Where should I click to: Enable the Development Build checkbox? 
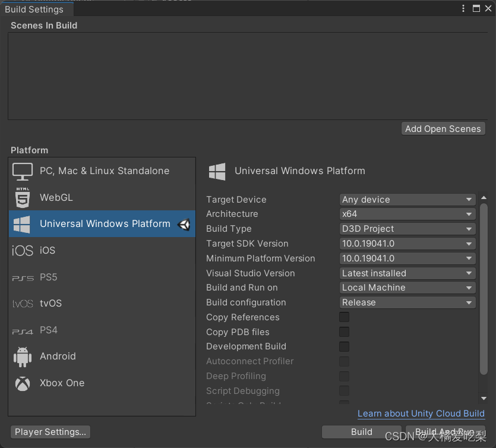344,346
